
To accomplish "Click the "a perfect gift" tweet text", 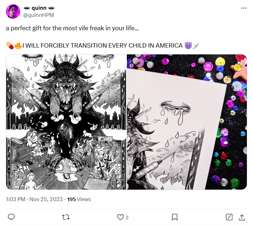I will pyautogui.click(x=72, y=28).
